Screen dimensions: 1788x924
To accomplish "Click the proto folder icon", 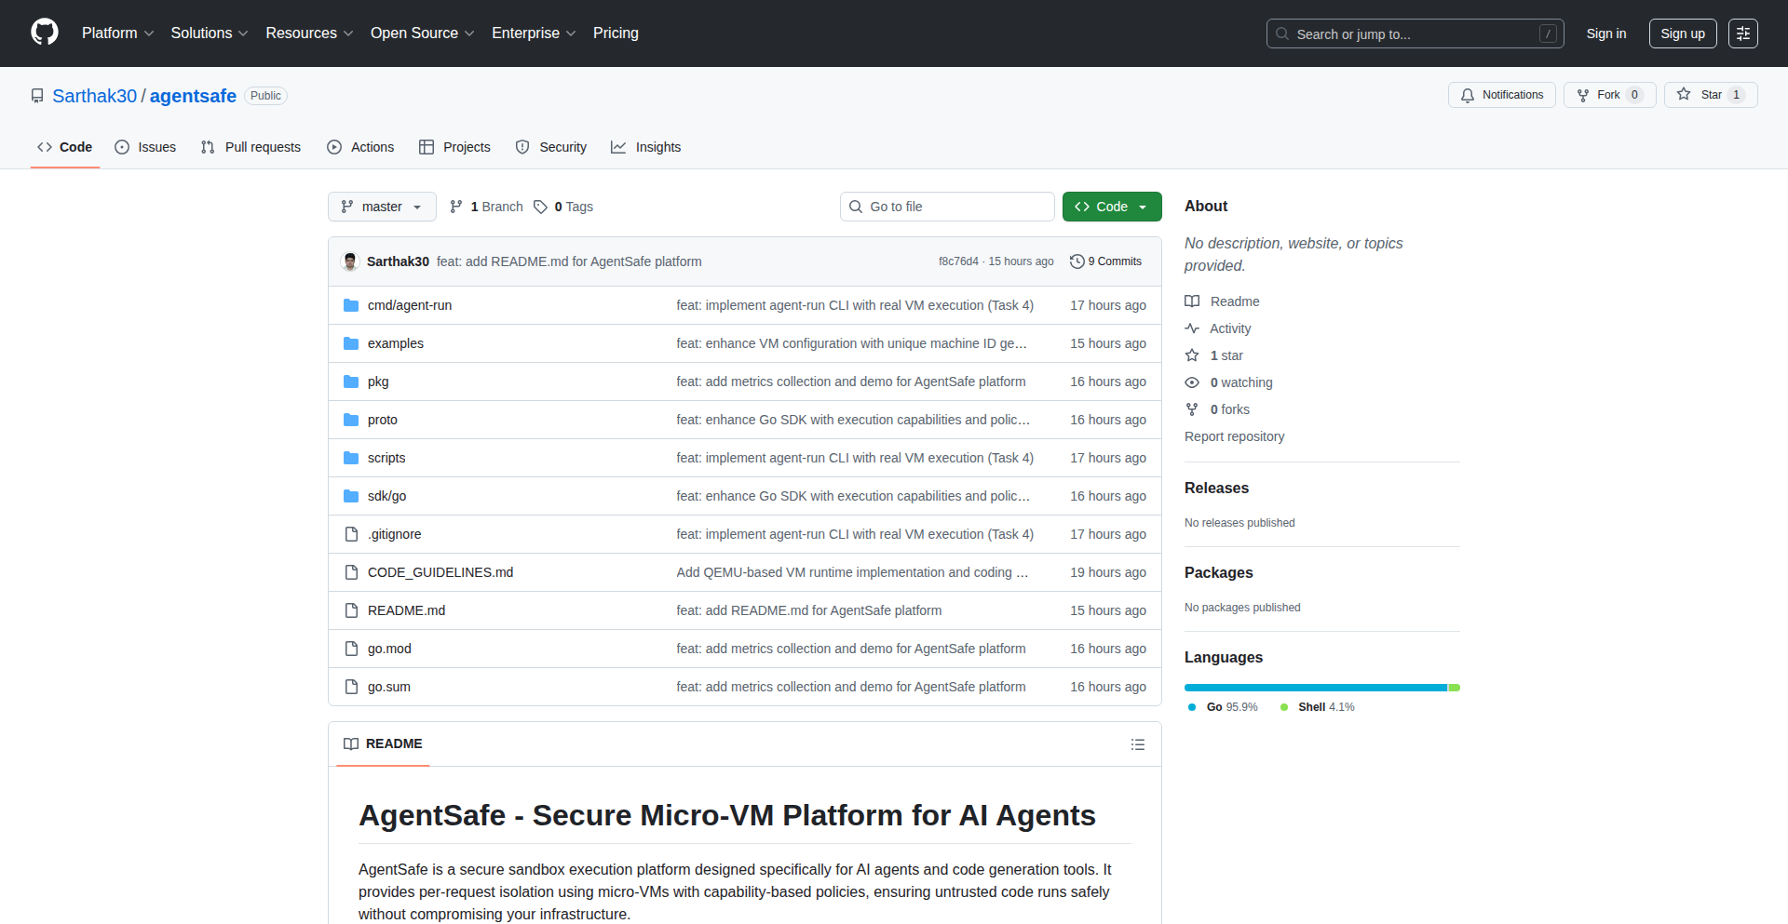I will (x=351, y=420).
